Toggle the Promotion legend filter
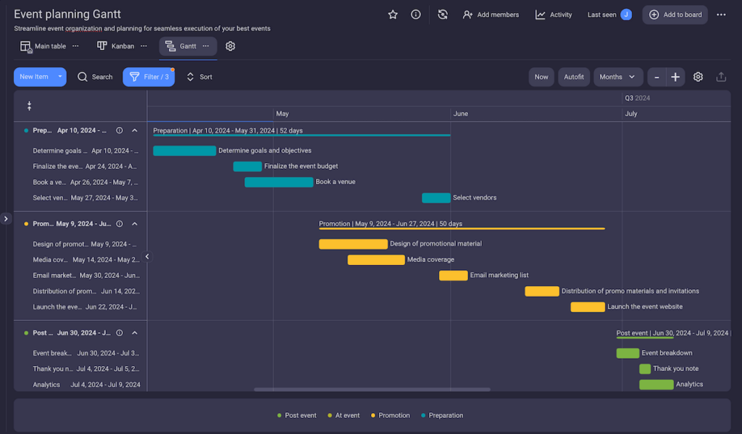 (390, 415)
